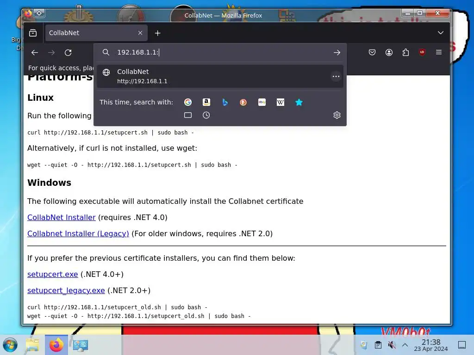The image size is (474, 355).
Task: Close the CollabNet tab
Action: pyautogui.click(x=140, y=33)
